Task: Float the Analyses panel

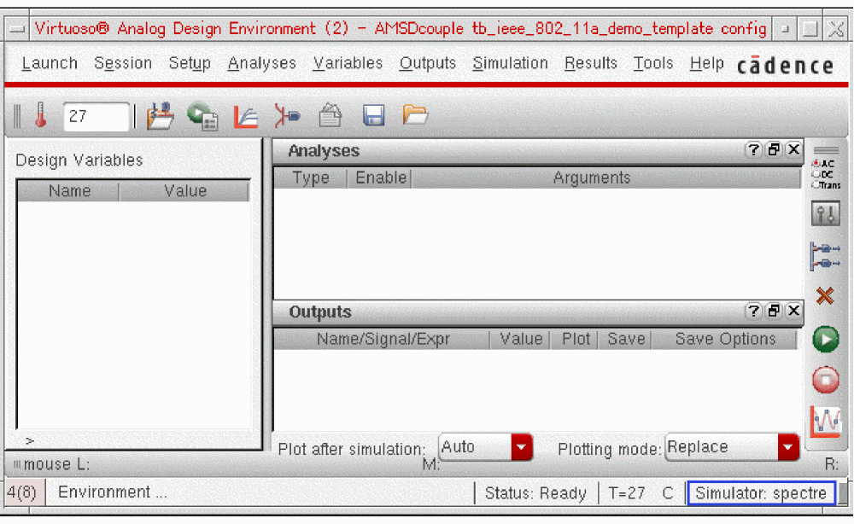Action: [774, 149]
